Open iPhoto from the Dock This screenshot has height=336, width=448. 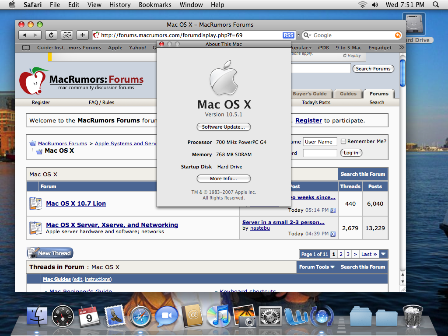tap(245, 316)
